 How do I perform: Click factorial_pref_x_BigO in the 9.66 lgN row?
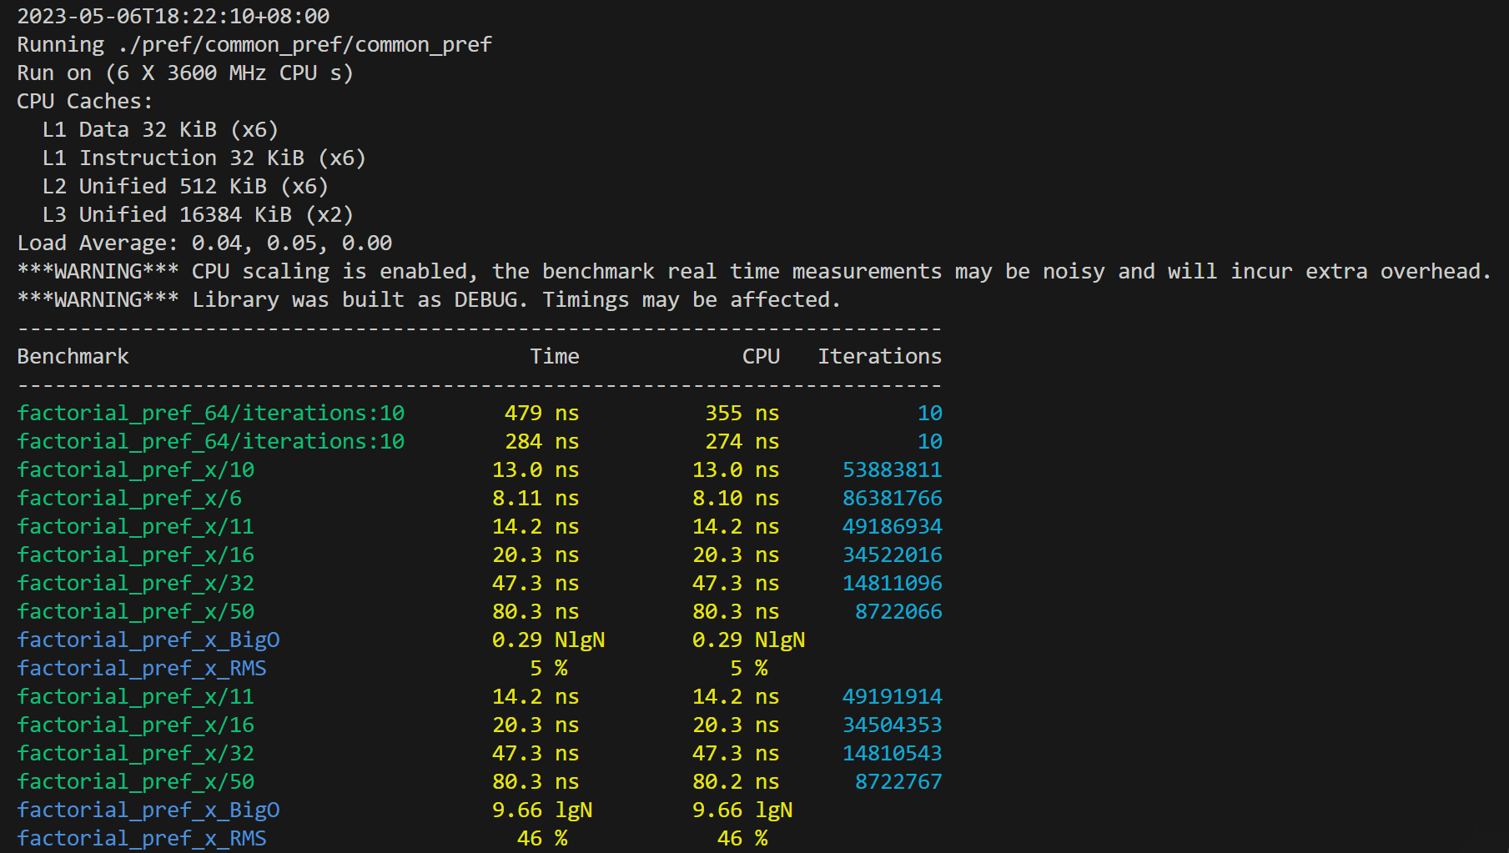point(148,810)
